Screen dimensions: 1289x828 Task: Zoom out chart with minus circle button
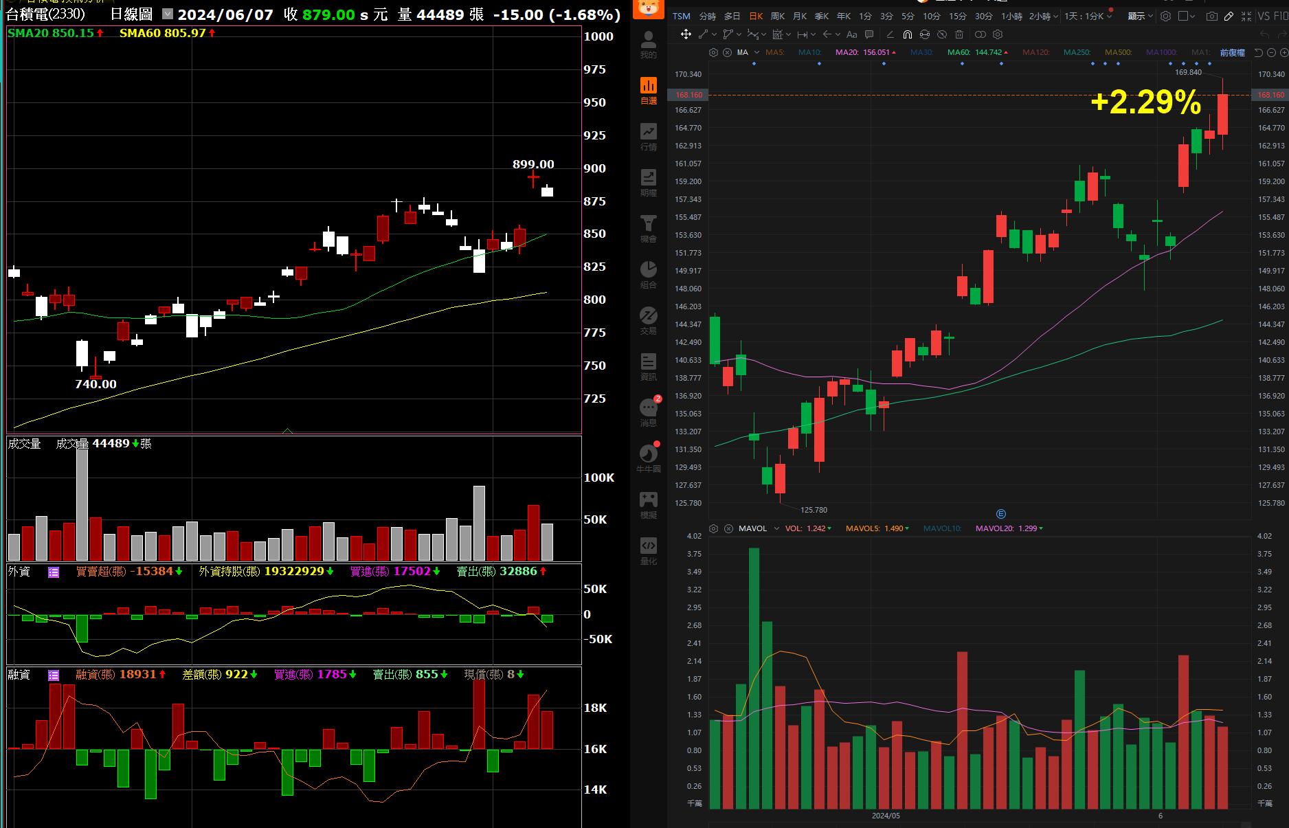(x=1271, y=52)
